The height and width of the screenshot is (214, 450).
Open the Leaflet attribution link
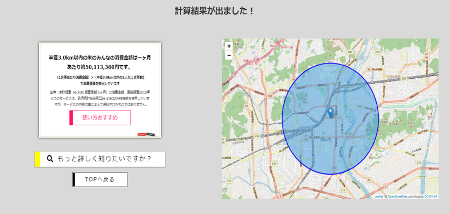point(378,196)
